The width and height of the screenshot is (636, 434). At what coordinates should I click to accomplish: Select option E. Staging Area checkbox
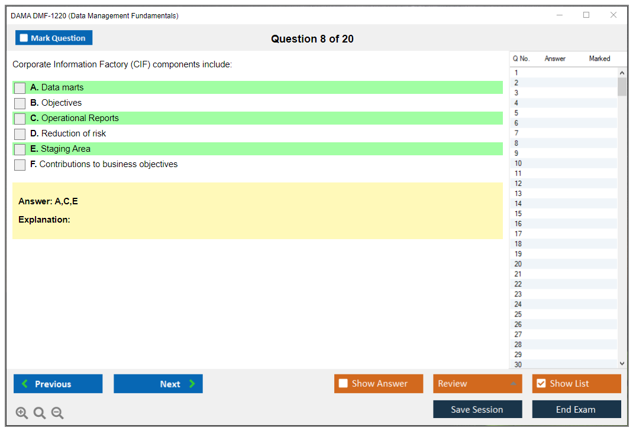point(20,149)
